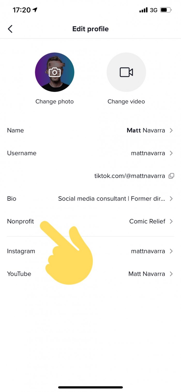Tap the camera icon on profile photo
This screenshot has width=181, height=392.
pyautogui.click(x=55, y=72)
